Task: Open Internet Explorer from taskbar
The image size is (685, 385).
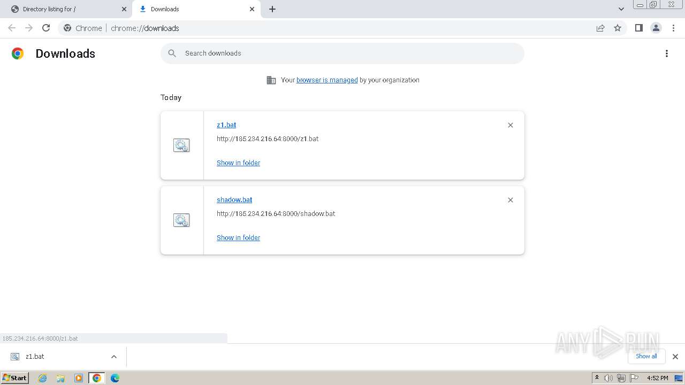Action: (42, 378)
